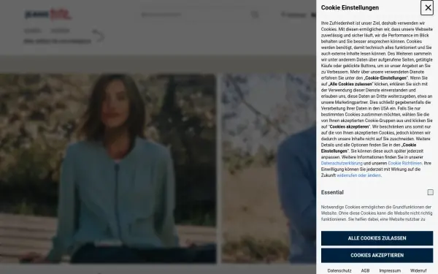Open the man in blue jacket image

tap(269, 168)
